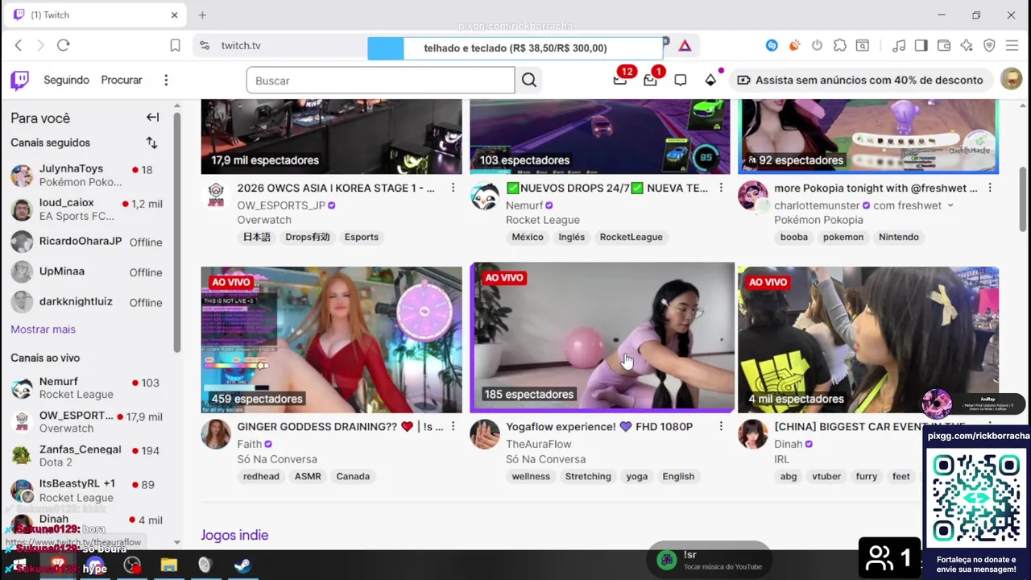Open the user profile avatar menu

point(1011,80)
